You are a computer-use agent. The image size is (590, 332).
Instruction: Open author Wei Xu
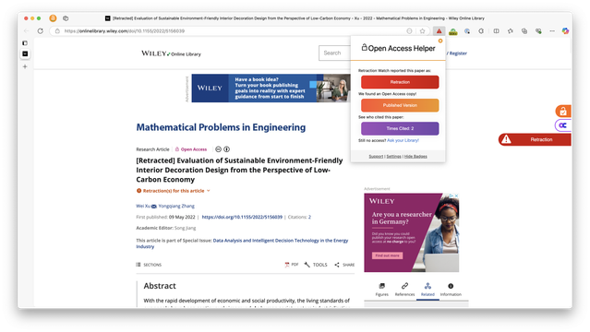pos(143,206)
